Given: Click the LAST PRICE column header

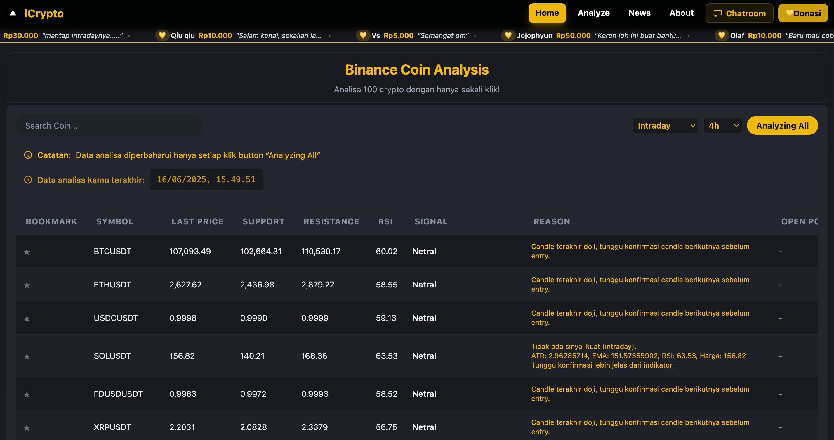Looking at the screenshot, I should pos(197,222).
